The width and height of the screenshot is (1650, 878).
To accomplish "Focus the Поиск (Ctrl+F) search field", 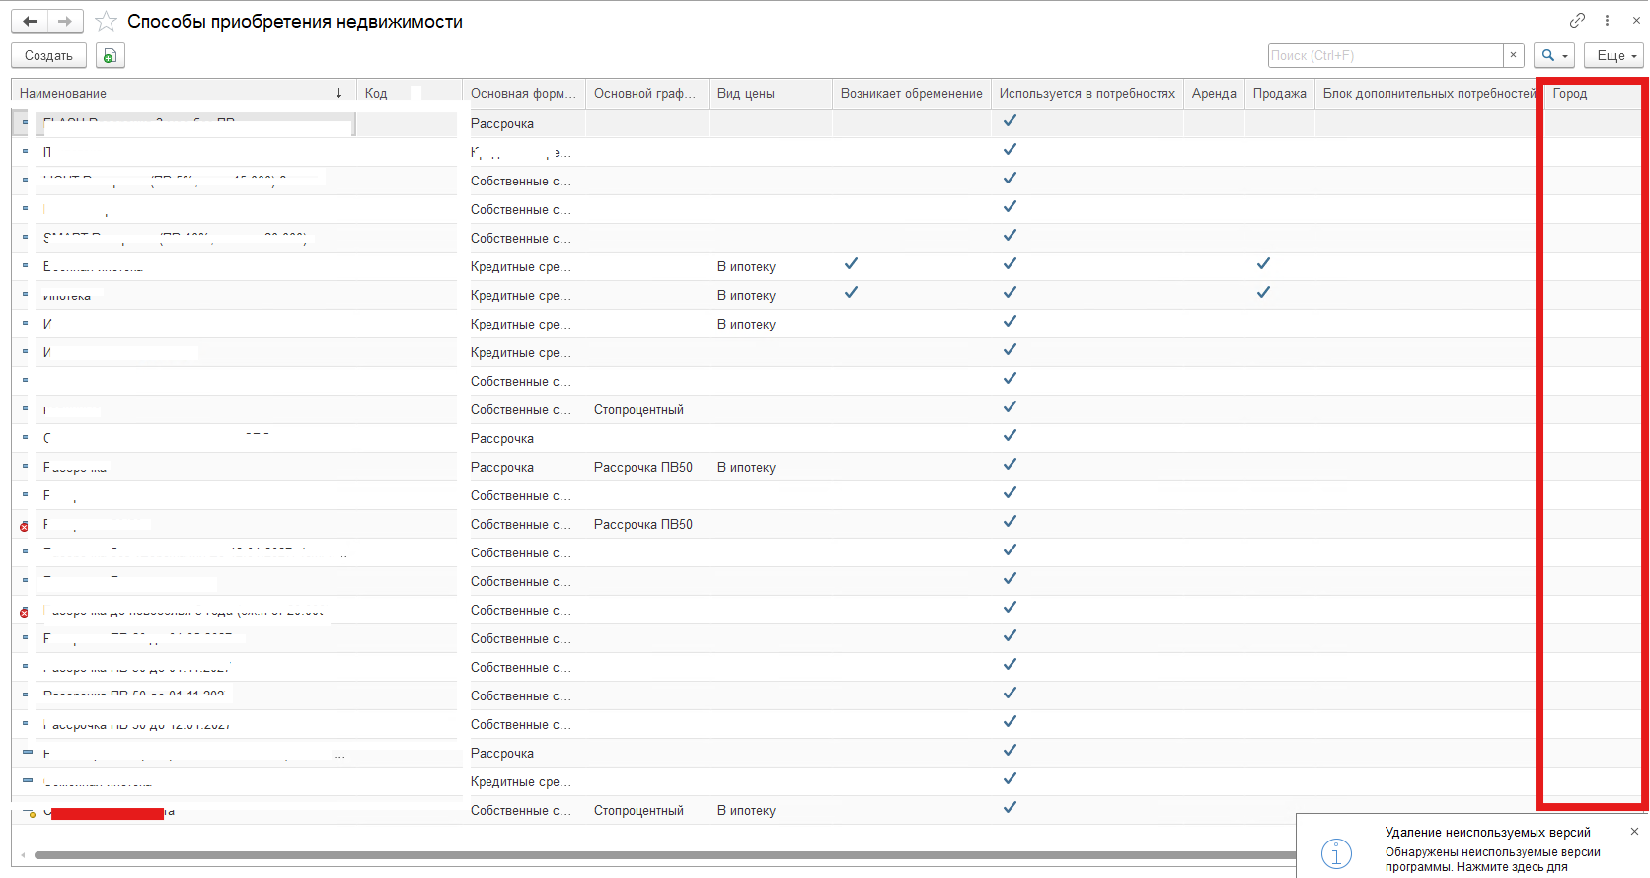I will 1385,56.
